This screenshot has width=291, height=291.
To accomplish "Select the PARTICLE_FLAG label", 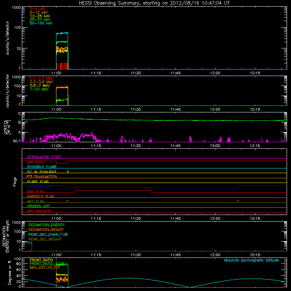I will [40, 196].
